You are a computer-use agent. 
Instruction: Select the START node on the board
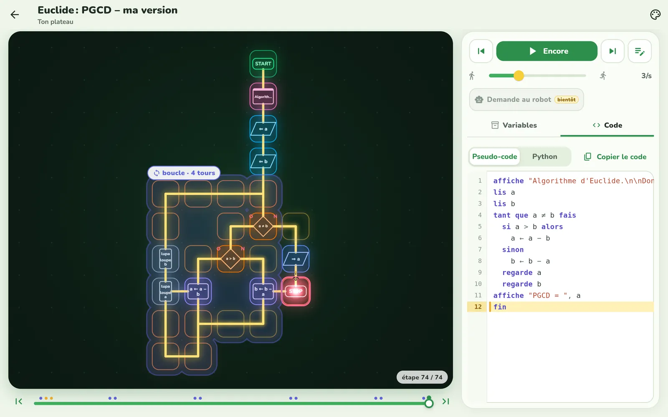[263, 64]
